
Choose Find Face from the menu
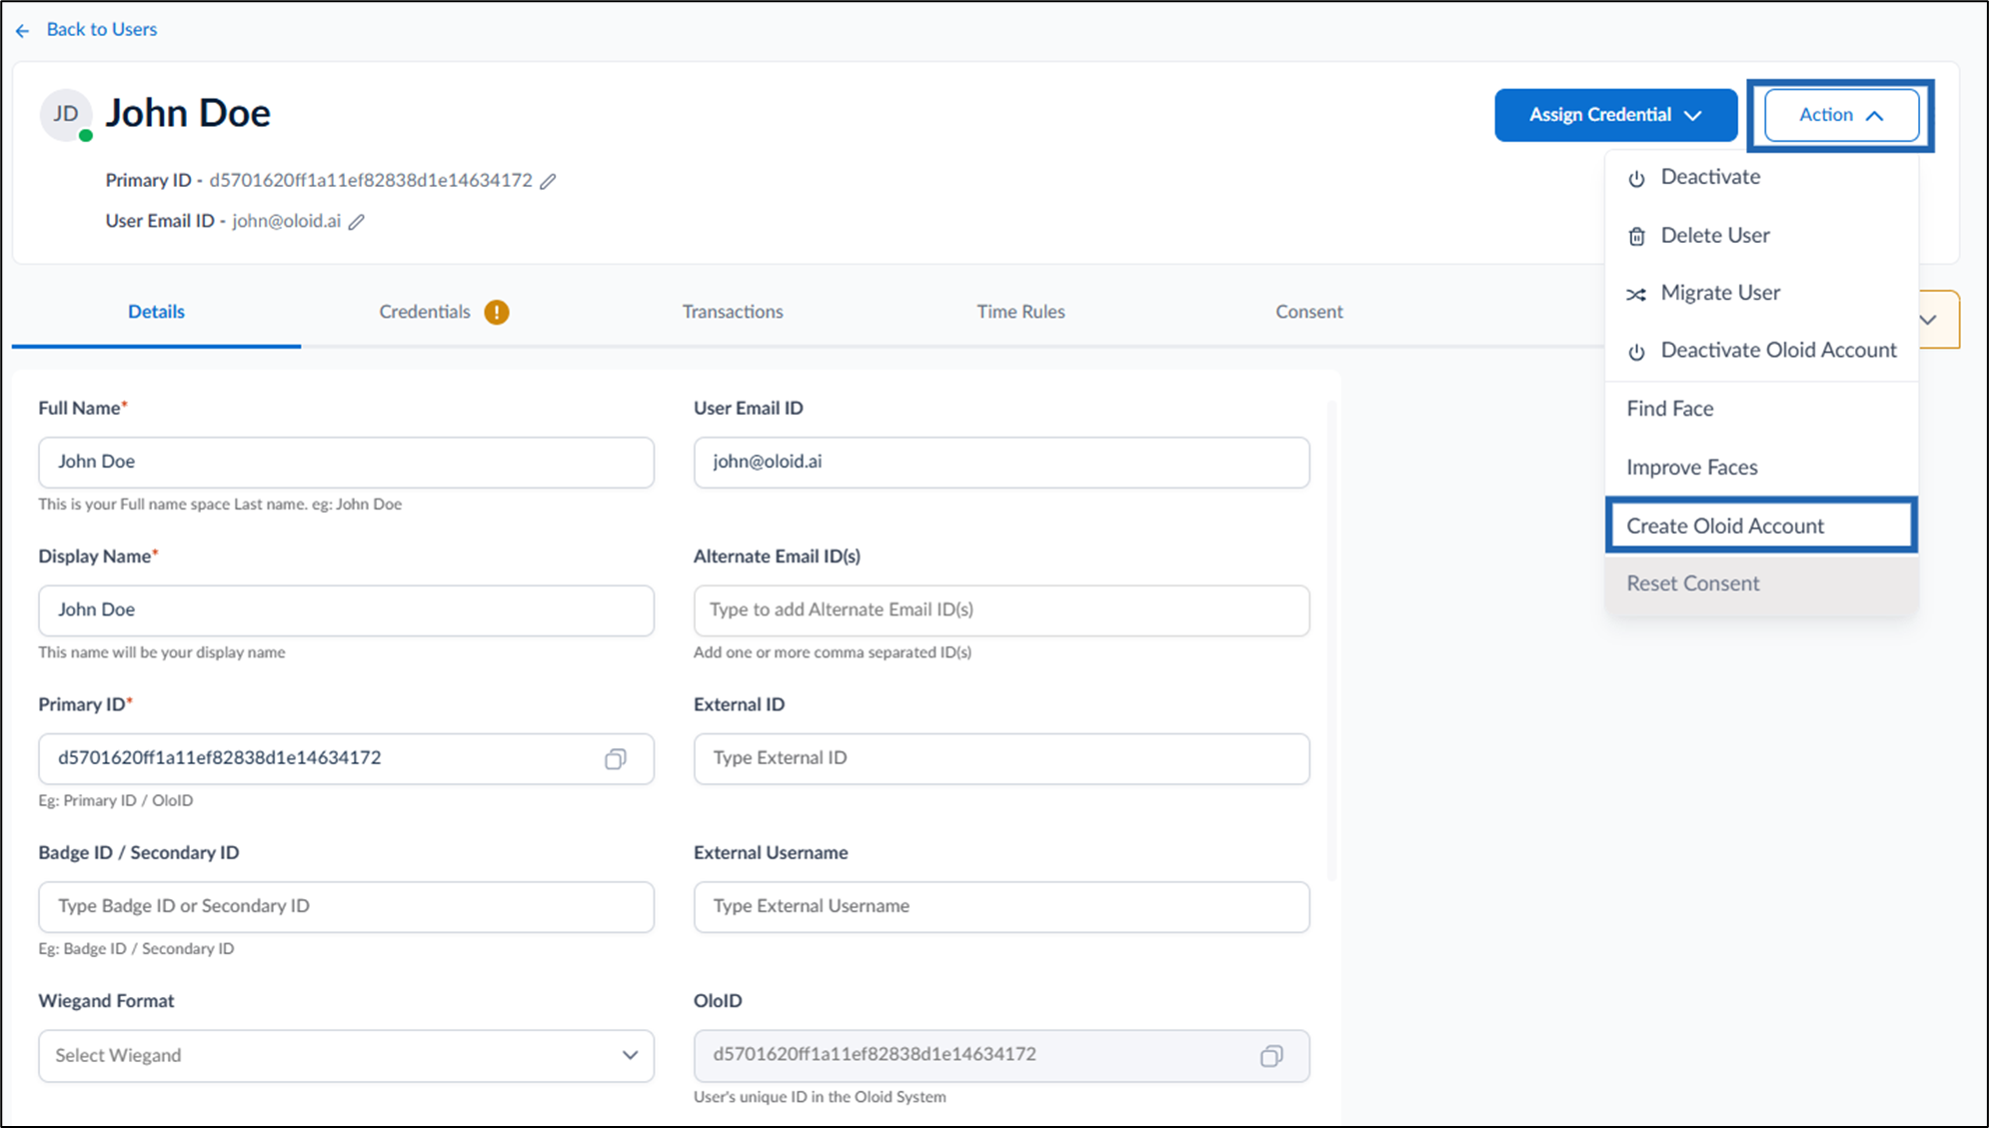tap(1761, 409)
